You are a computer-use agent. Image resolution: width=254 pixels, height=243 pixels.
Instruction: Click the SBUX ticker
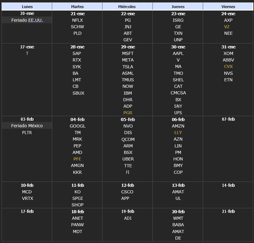coord(78,93)
